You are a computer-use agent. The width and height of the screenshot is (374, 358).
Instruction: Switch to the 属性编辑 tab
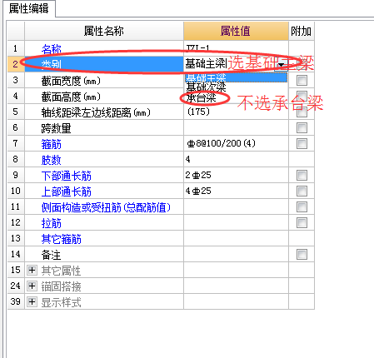pyautogui.click(x=29, y=8)
